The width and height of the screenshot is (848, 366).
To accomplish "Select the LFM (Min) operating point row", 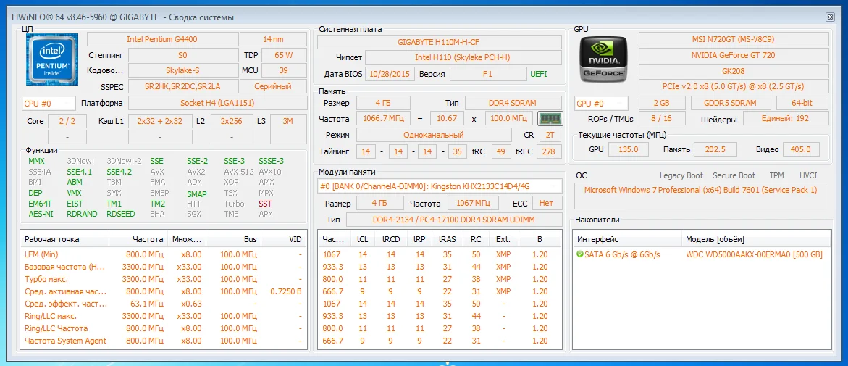I will point(164,254).
